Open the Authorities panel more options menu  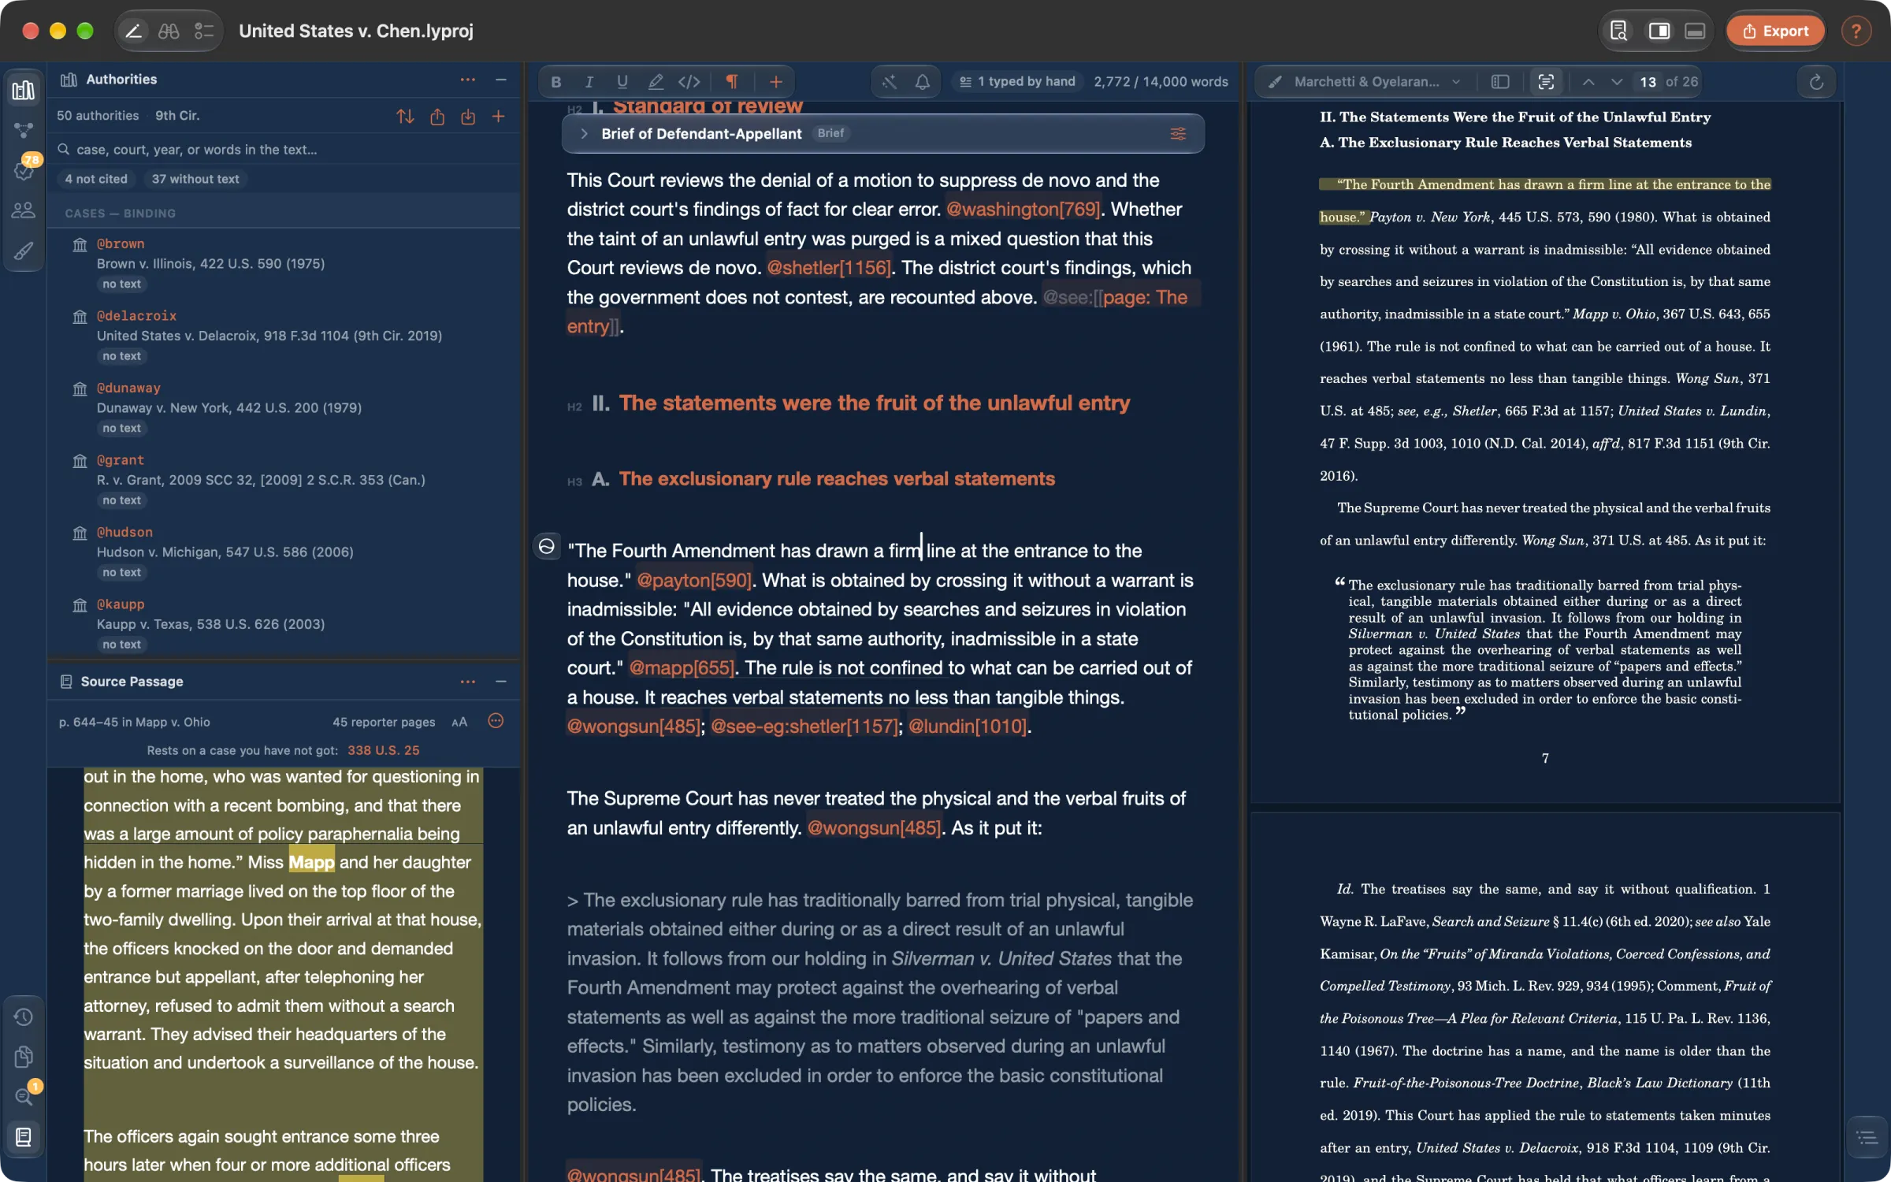[468, 80]
